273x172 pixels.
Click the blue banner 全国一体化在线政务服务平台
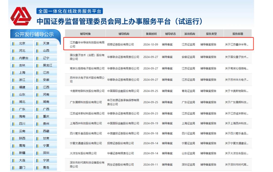[x=70, y=11]
